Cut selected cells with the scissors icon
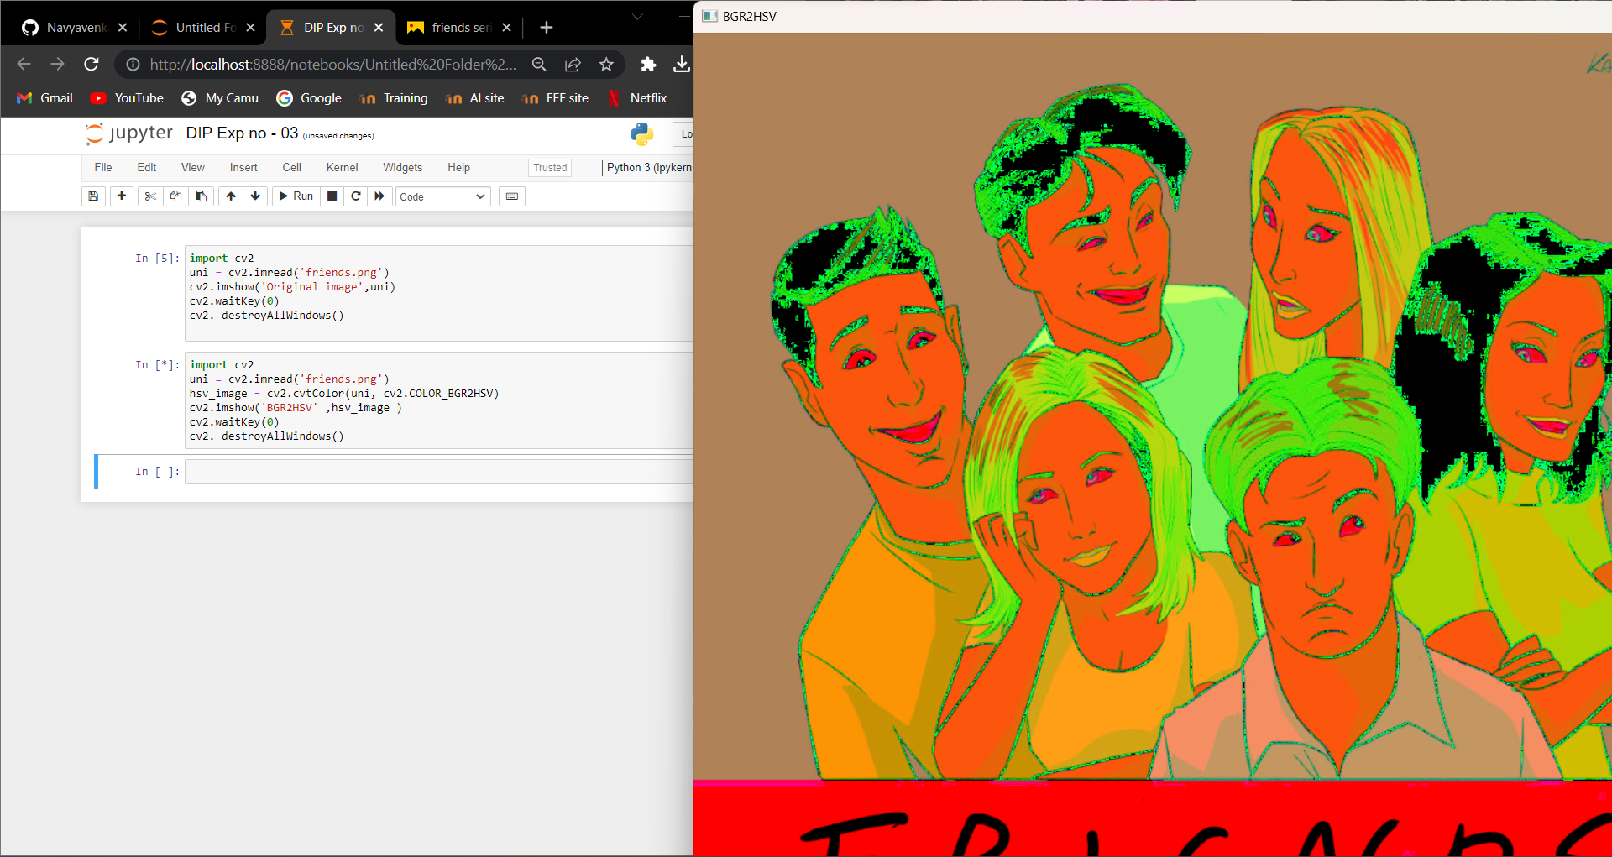Image resolution: width=1612 pixels, height=857 pixels. pyautogui.click(x=150, y=196)
